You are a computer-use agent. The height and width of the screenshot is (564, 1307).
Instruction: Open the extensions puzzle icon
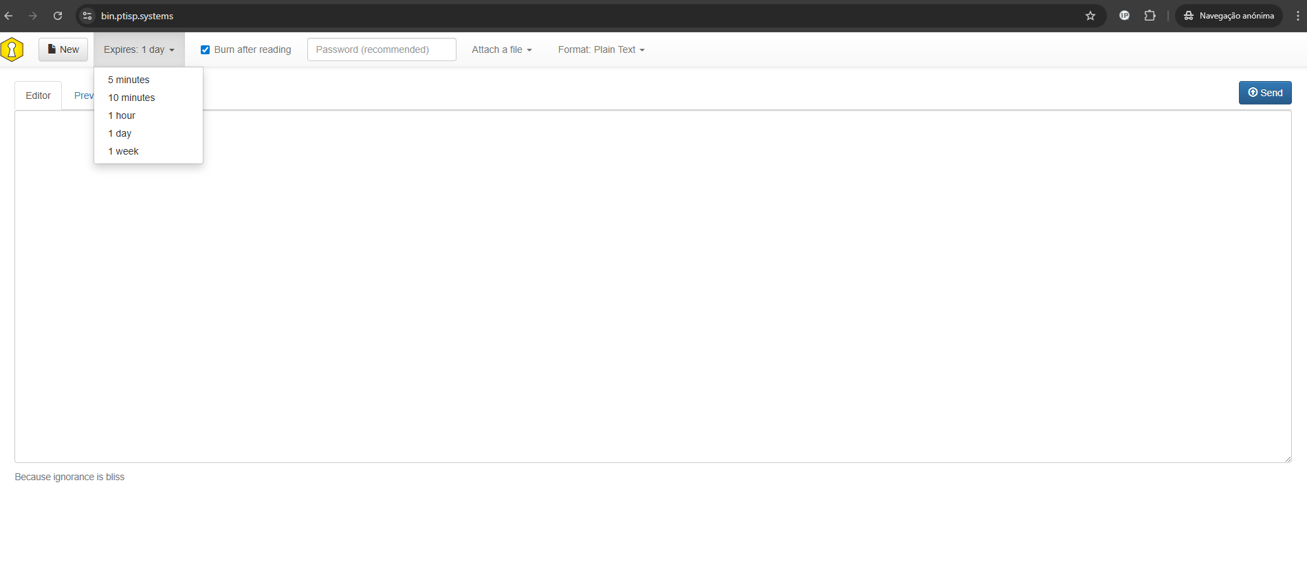(1150, 15)
